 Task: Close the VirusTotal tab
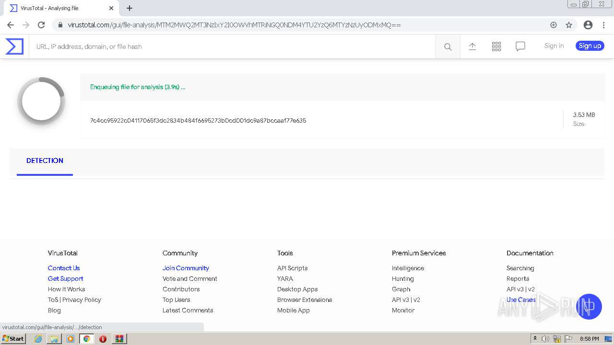111,8
